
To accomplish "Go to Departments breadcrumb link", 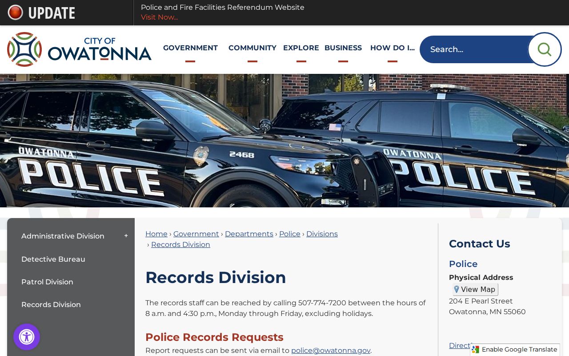I will 249,234.
